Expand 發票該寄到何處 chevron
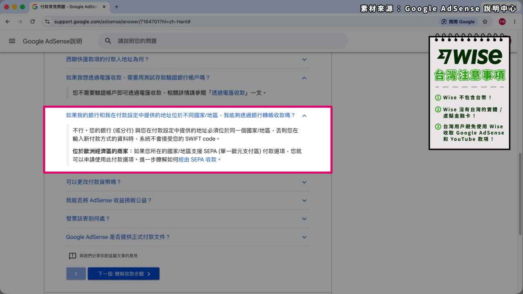This screenshot has width=523, height=294. click(304, 219)
